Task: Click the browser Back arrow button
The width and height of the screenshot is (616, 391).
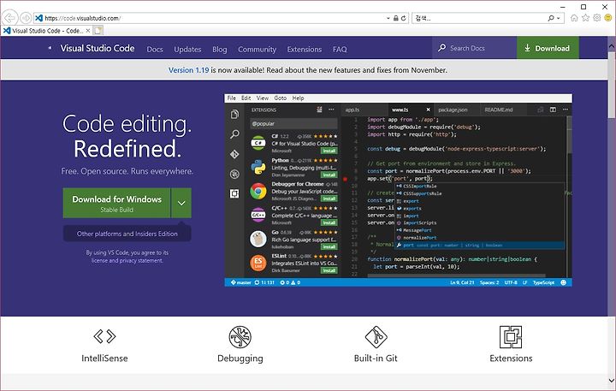Action: click(x=9, y=18)
